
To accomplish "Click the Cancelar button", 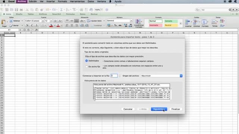I will [128, 109].
